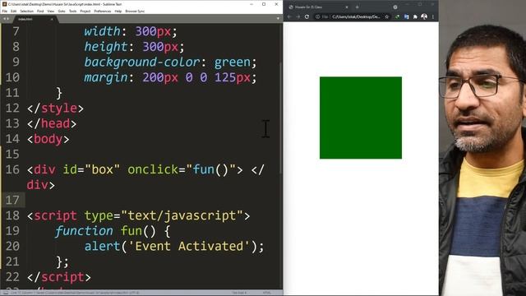Click the Chrome back arrow

(289, 16)
